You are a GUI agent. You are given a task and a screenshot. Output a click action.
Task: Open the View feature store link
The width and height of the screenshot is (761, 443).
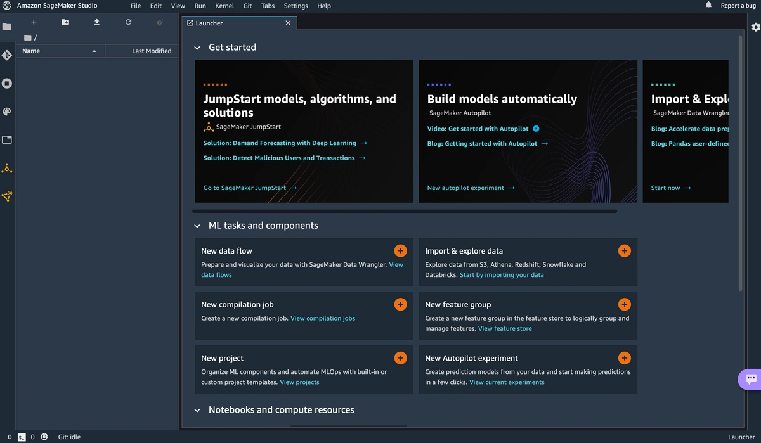click(505, 328)
